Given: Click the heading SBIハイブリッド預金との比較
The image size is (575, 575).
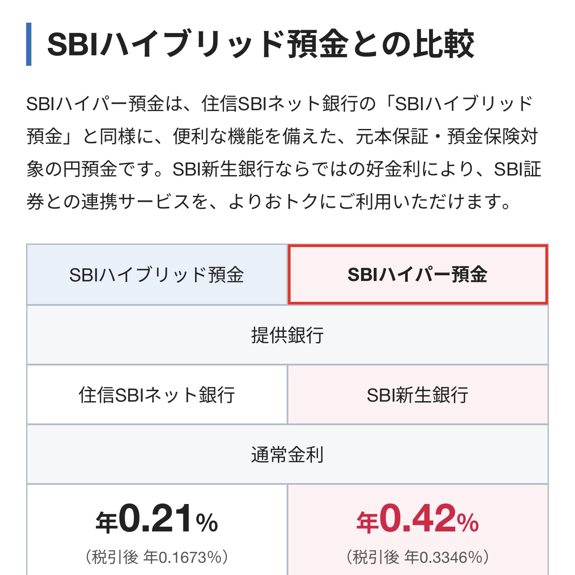Looking at the screenshot, I should (x=260, y=44).
